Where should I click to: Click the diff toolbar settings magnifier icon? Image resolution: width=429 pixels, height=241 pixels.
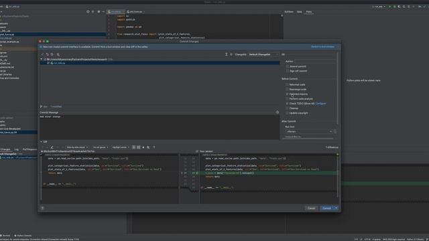(148, 147)
